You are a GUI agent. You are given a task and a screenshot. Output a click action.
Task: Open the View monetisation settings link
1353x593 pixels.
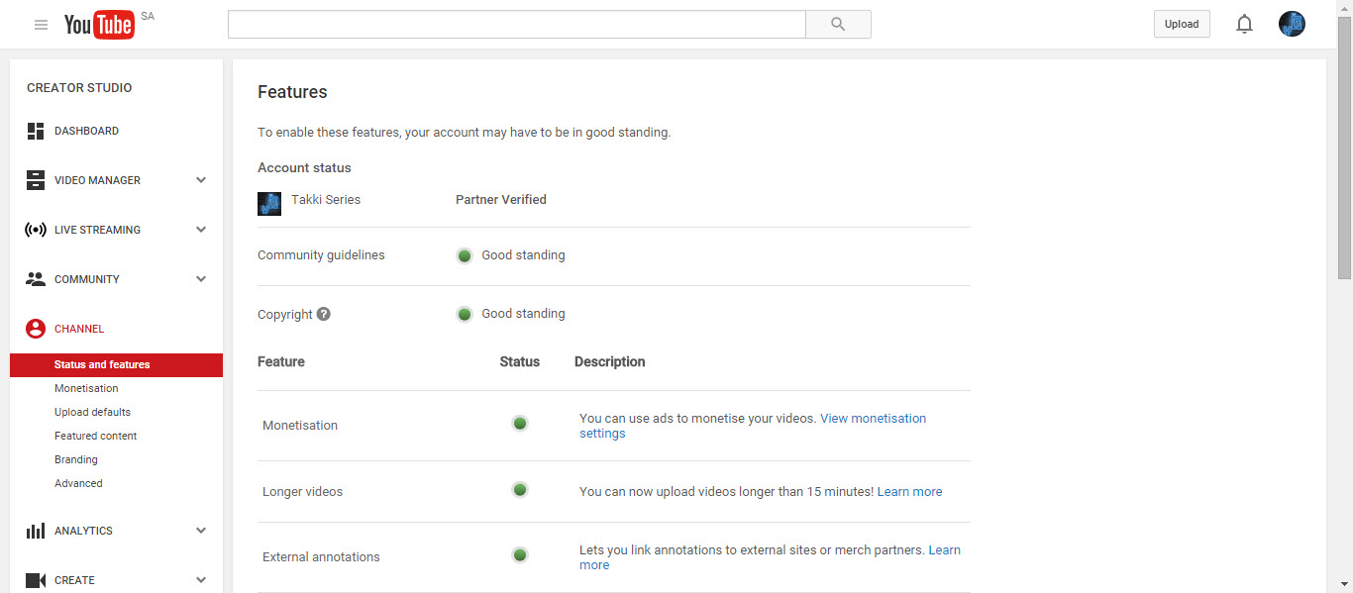873,419
